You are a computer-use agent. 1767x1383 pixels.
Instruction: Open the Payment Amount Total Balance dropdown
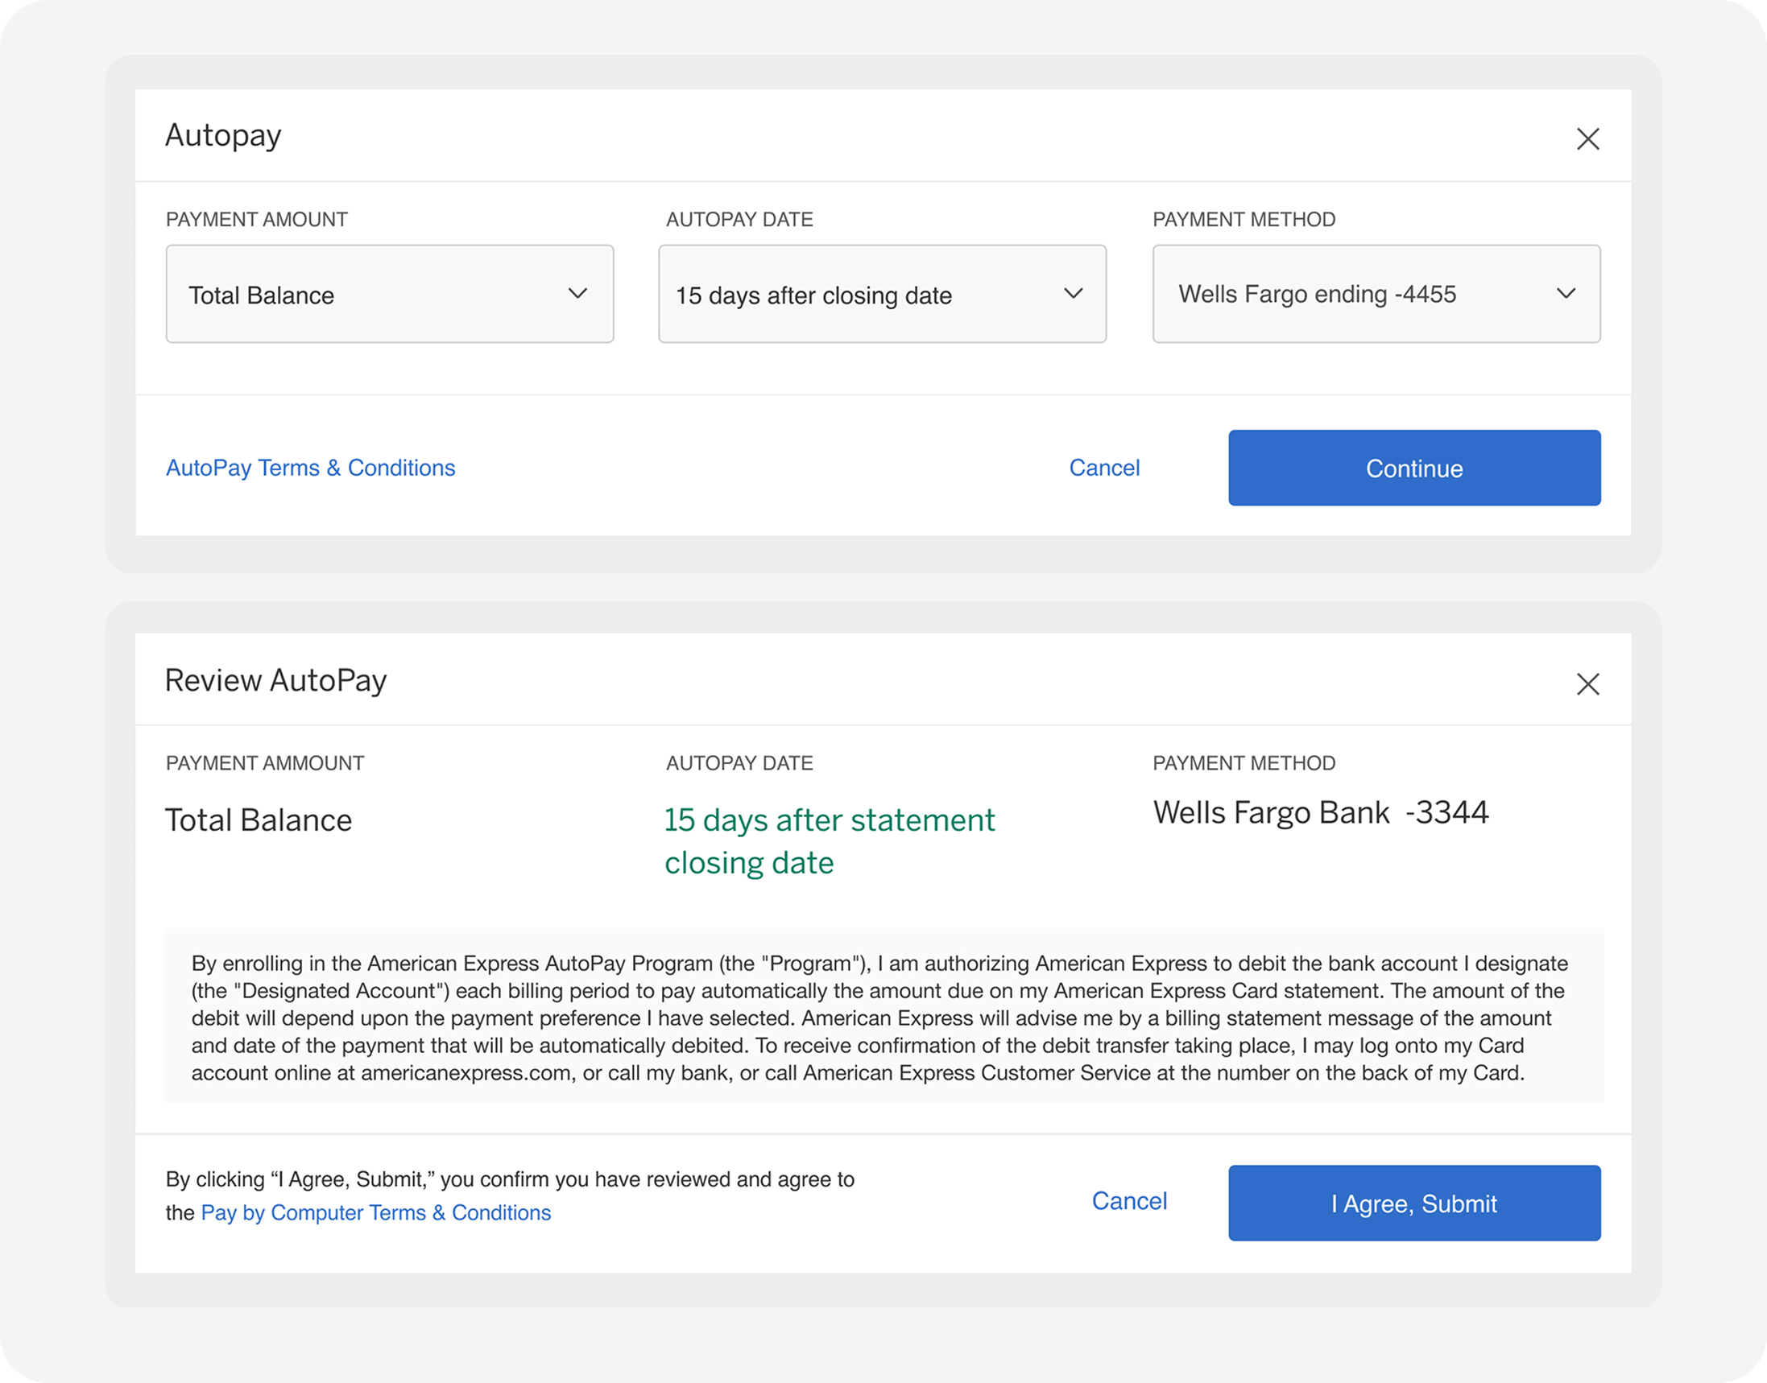pos(390,294)
